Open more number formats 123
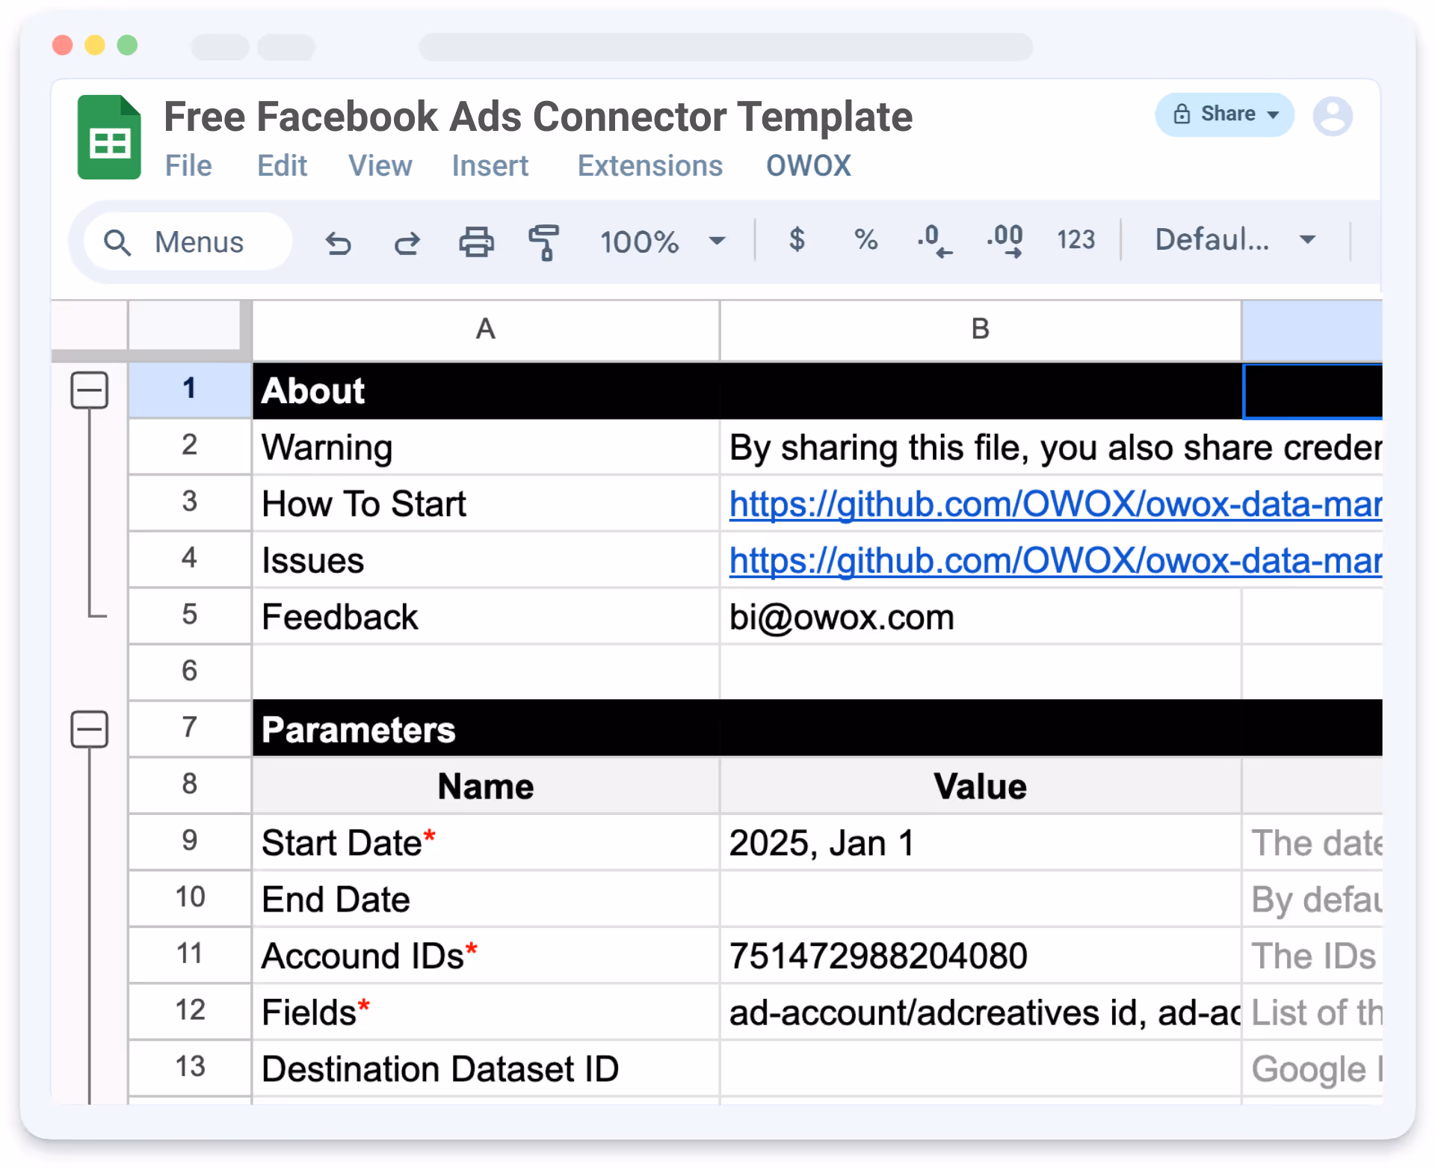 1076,240
